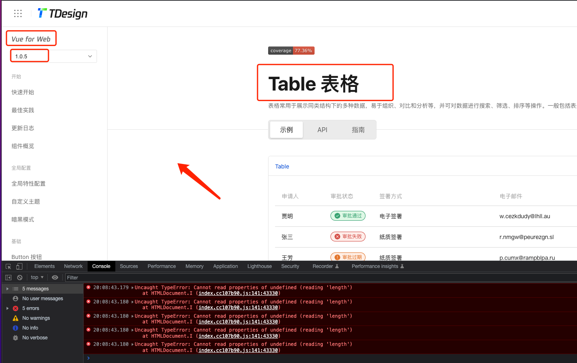Toggle the DevTools device toolbar icon
The width and height of the screenshot is (577, 363).
[19, 266]
